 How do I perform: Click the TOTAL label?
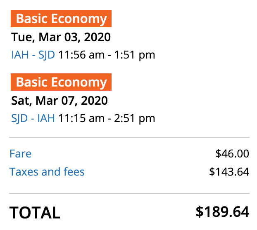(x=35, y=213)
